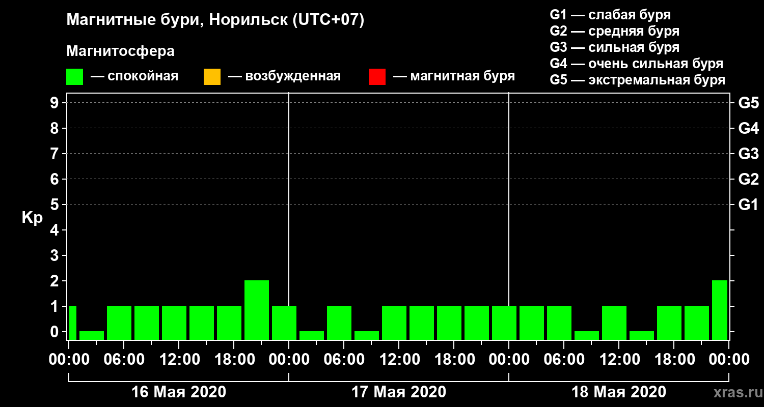764x407 pixels.
Task: Click the vertical midnight line starting 17 May
Action: (x=289, y=216)
